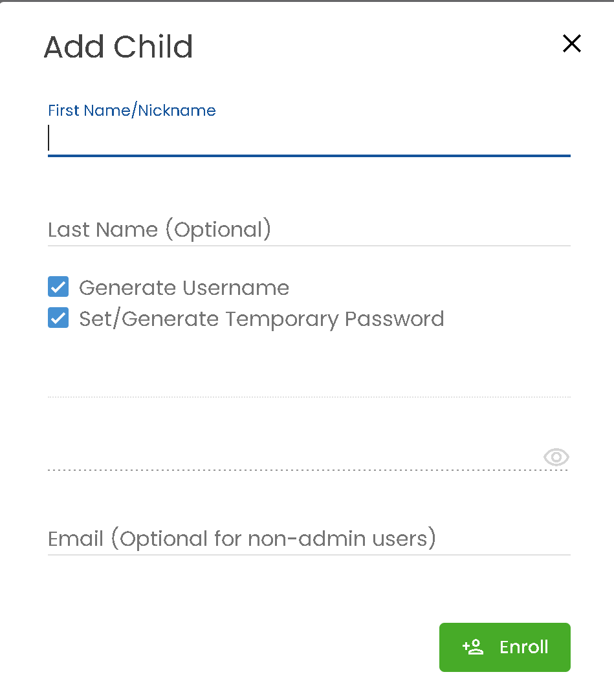Screen dimensions: 614x692
Task: Close the Add Child dialog
Action: [572, 43]
